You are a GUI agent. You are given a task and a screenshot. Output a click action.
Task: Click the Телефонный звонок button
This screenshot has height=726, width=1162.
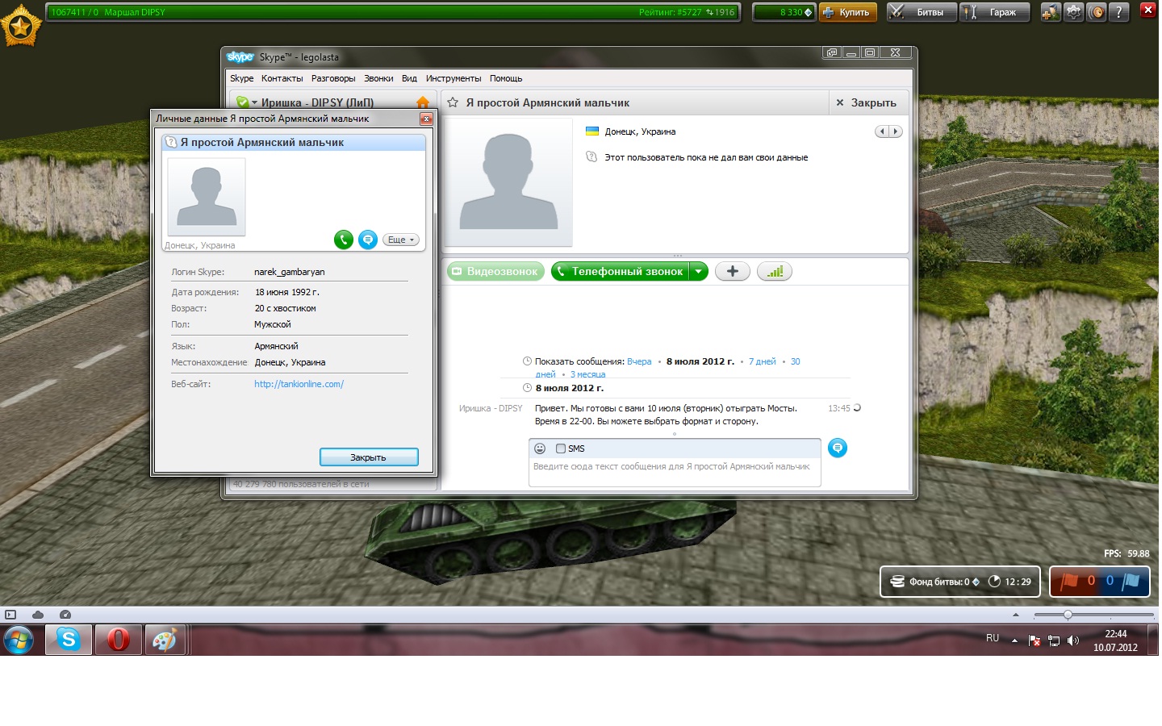pyautogui.click(x=620, y=272)
